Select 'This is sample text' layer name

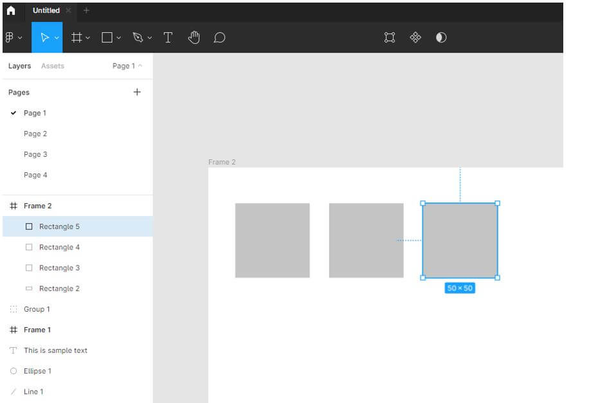(55, 350)
